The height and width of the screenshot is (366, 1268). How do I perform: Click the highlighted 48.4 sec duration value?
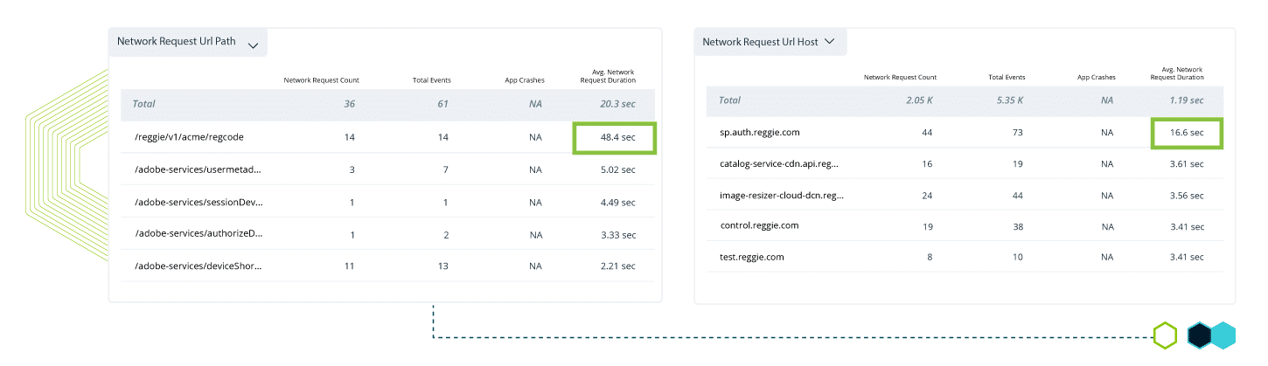(614, 138)
